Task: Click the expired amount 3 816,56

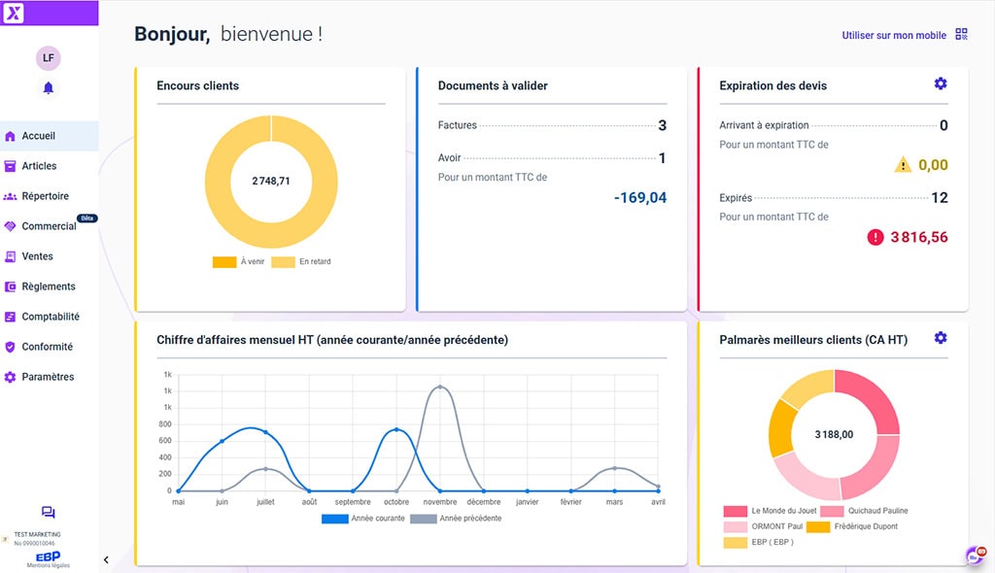Action: 919,237
